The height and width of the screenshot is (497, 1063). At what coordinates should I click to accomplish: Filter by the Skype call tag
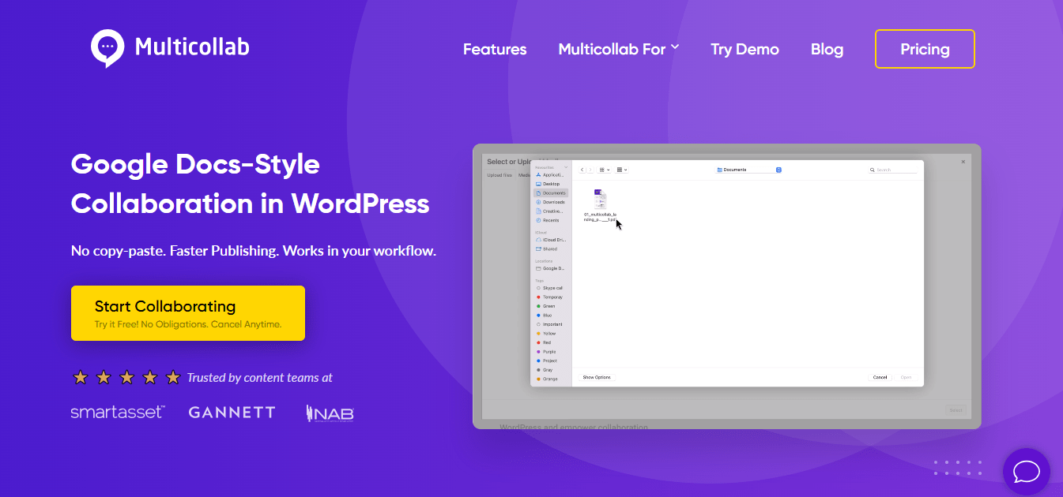click(551, 288)
